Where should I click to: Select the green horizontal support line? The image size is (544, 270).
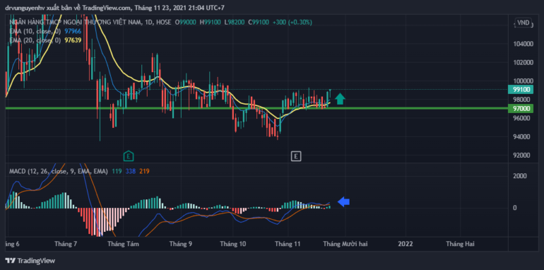point(257,108)
